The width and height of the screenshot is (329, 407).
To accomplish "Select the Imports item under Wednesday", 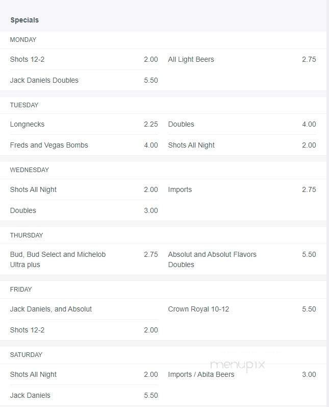I will click(x=180, y=189).
